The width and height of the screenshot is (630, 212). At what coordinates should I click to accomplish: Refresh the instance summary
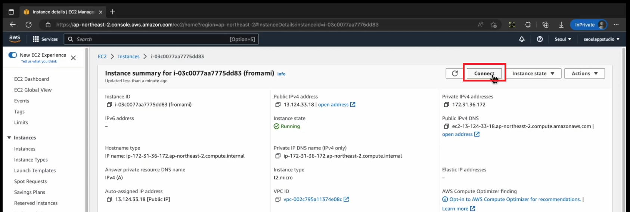454,73
